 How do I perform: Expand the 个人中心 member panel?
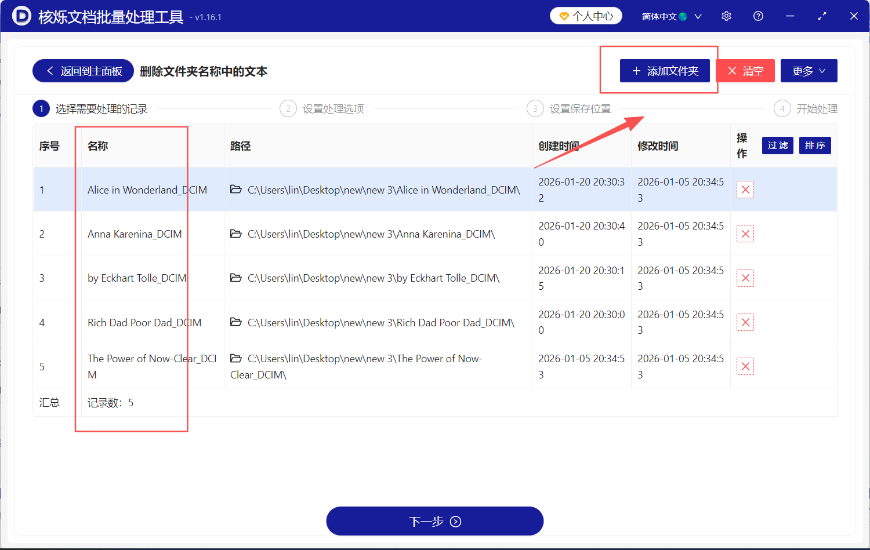pyautogui.click(x=586, y=16)
